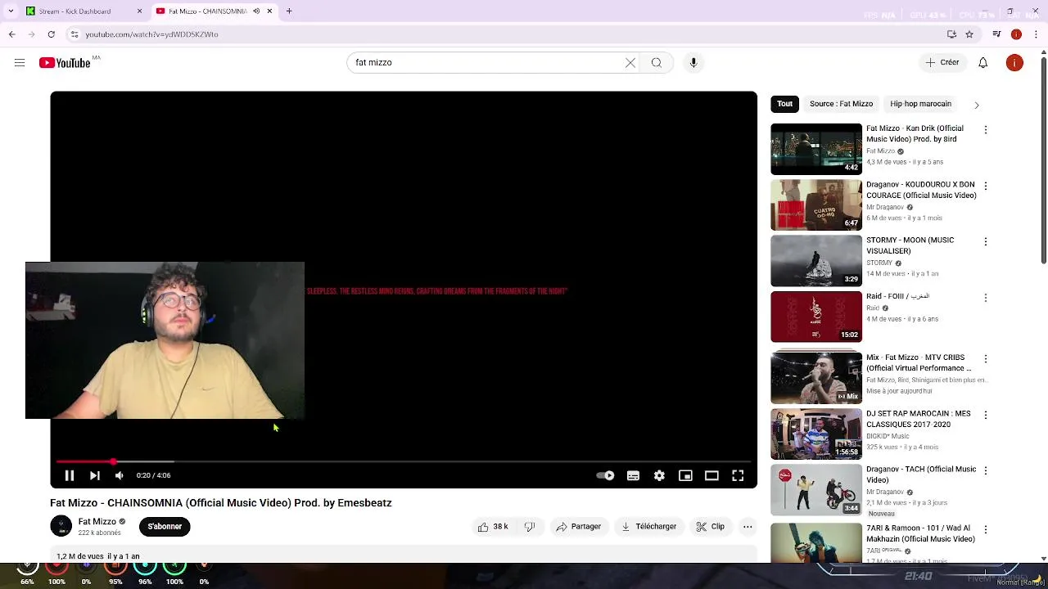
Task: Open the Chrome three-dot menu
Action: (1036, 34)
